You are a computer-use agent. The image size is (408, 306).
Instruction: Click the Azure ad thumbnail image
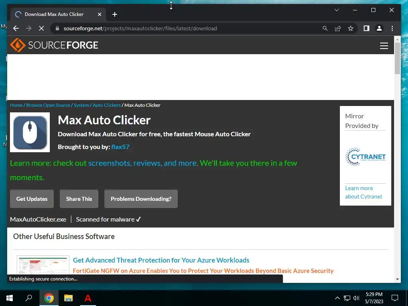click(x=43, y=265)
